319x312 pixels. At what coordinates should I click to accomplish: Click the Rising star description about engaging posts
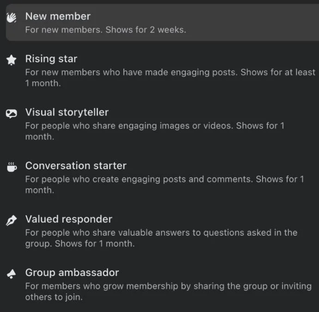pos(170,78)
